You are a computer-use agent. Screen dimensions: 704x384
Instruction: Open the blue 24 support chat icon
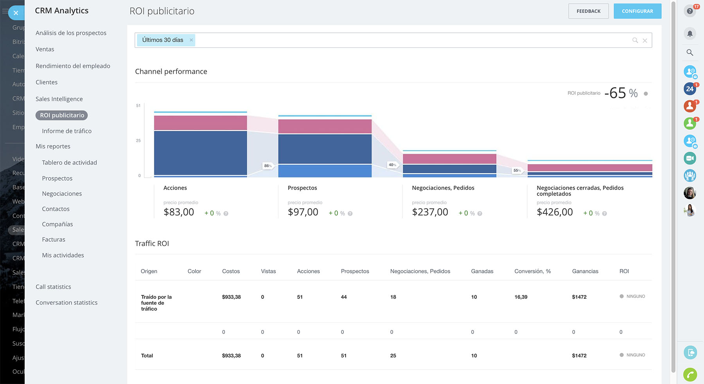coord(690,89)
